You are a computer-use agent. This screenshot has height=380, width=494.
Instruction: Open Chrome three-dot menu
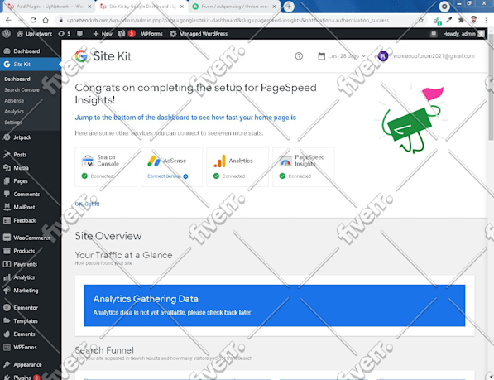click(x=486, y=20)
